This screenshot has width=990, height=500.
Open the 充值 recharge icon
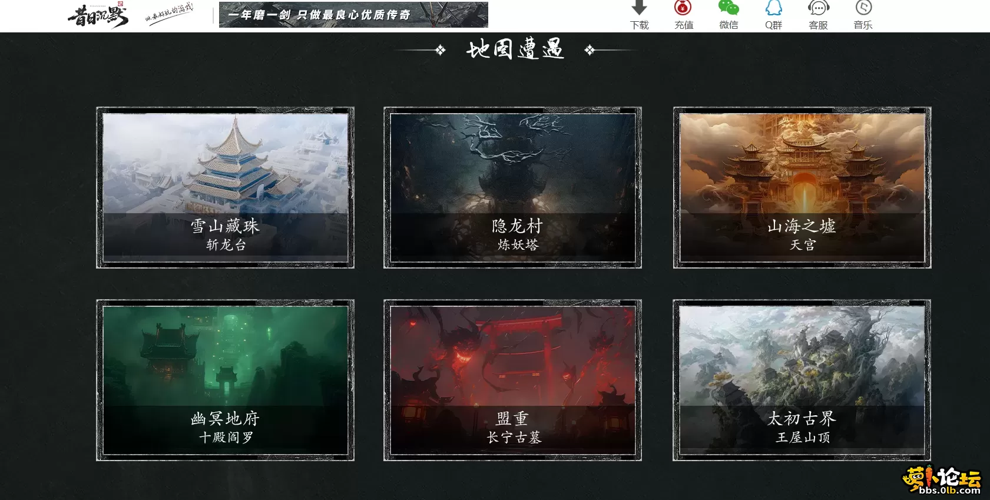683,8
